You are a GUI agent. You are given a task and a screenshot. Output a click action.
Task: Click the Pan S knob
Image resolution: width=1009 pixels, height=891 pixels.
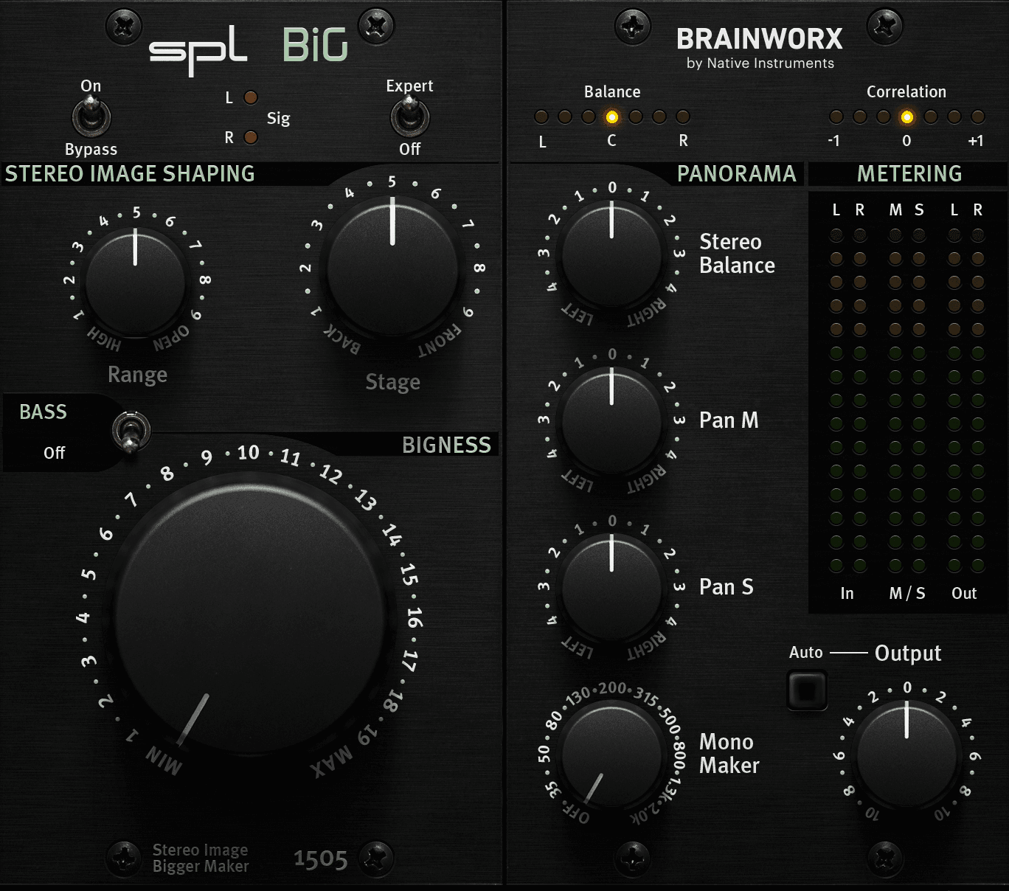click(611, 589)
